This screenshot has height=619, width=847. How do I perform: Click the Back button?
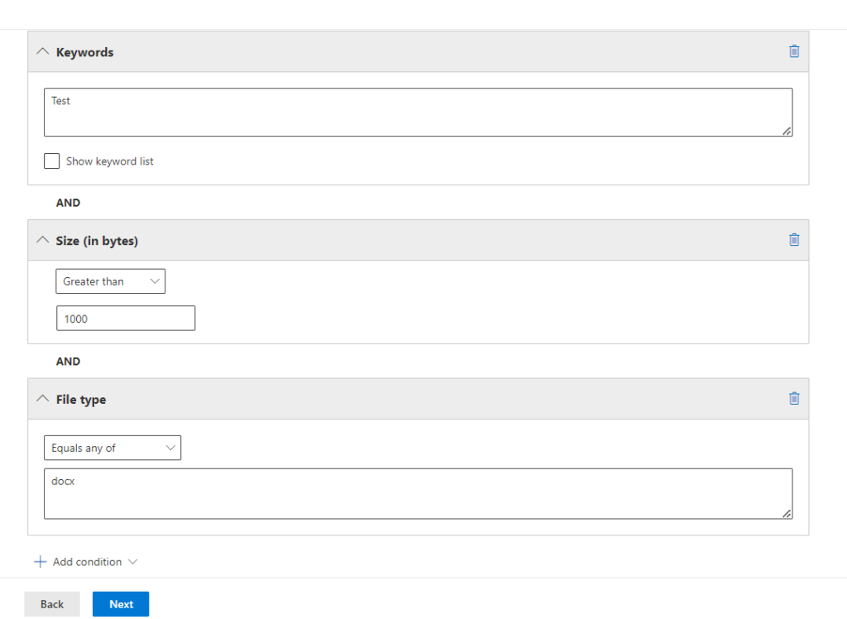(x=52, y=604)
